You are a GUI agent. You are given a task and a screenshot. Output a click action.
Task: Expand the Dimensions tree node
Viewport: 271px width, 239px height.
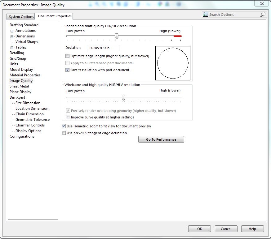coord(12,36)
